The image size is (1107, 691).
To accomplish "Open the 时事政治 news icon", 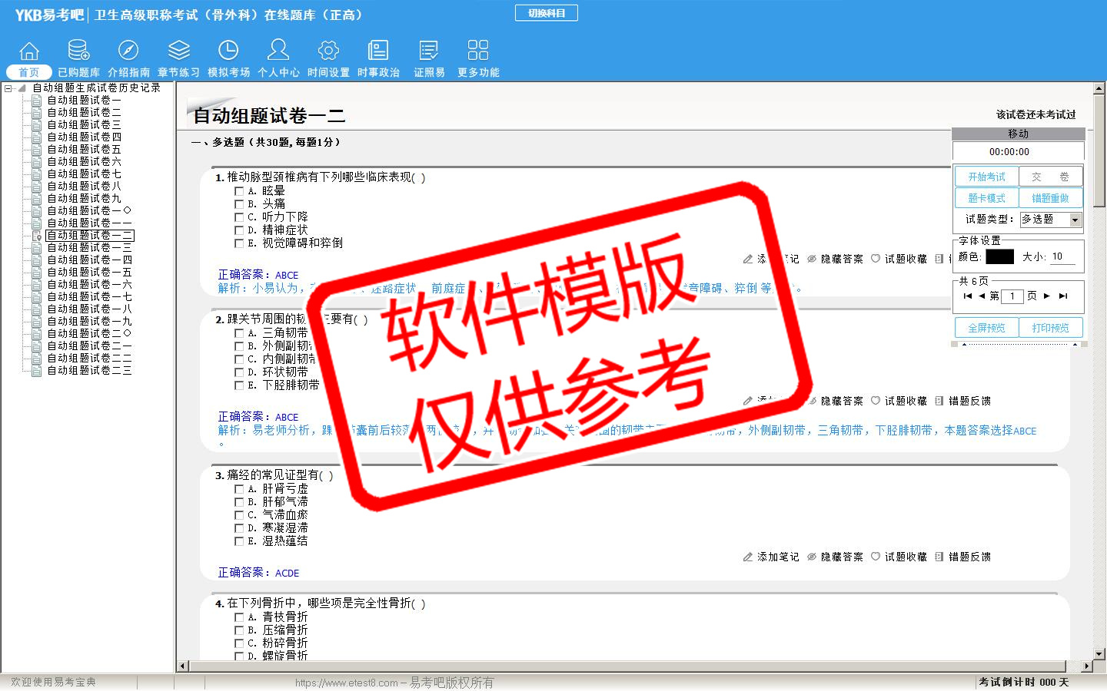I will 378,51.
